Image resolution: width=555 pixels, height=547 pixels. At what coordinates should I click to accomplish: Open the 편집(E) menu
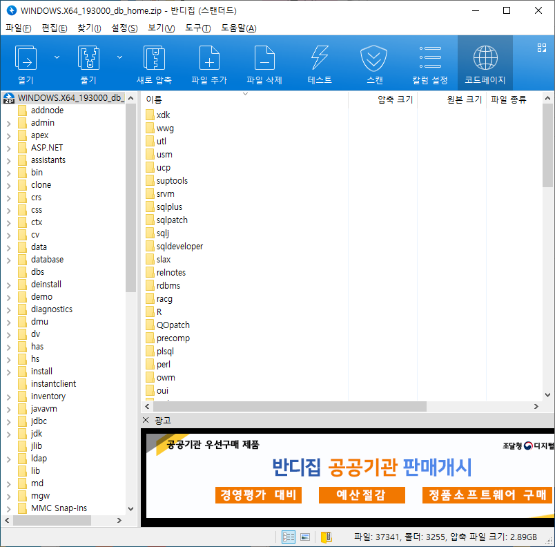[x=54, y=28]
